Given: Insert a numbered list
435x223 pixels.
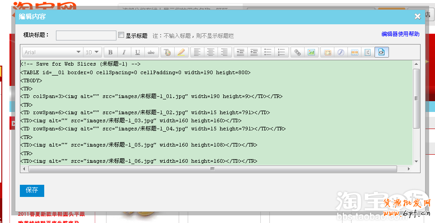Looking at the screenshot, I should tap(282, 52).
